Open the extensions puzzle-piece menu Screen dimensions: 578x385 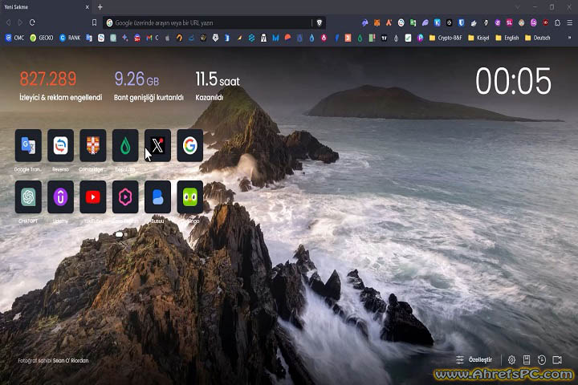point(557,22)
